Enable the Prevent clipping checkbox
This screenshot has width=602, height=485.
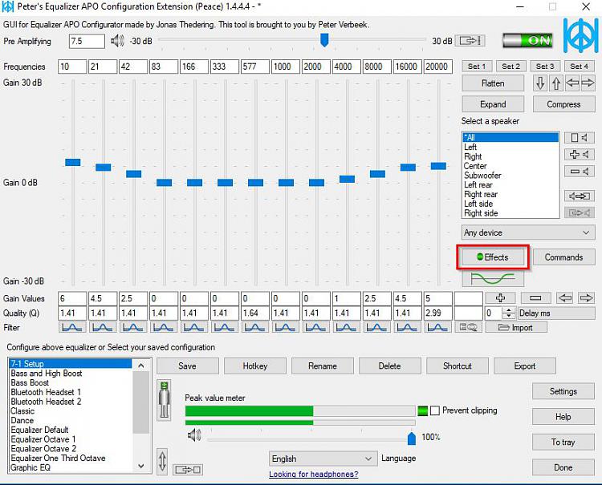pyautogui.click(x=434, y=410)
